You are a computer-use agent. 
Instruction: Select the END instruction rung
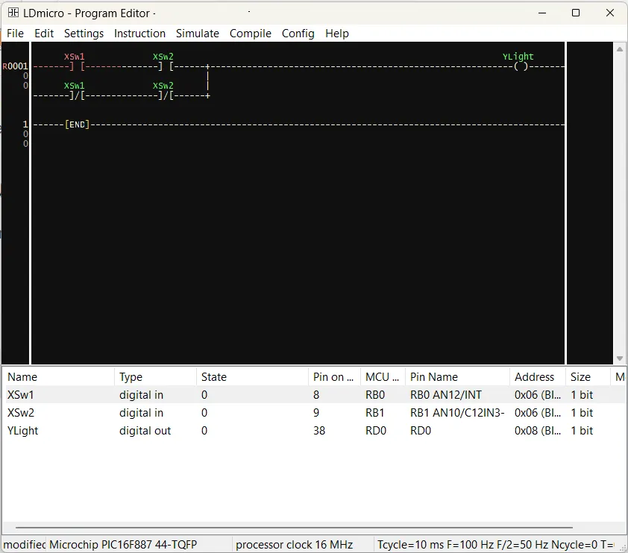(78, 124)
